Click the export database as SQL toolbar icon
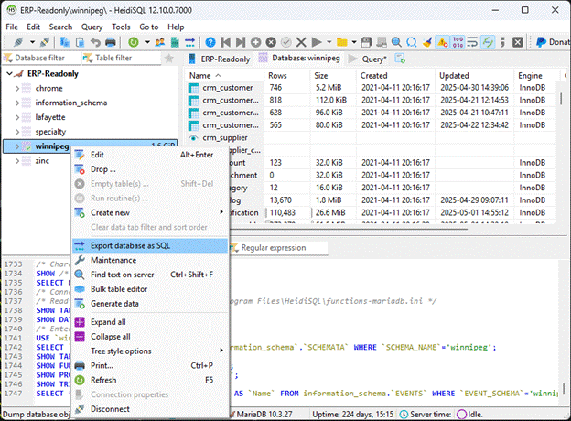This screenshot has height=421, width=571. point(190,42)
